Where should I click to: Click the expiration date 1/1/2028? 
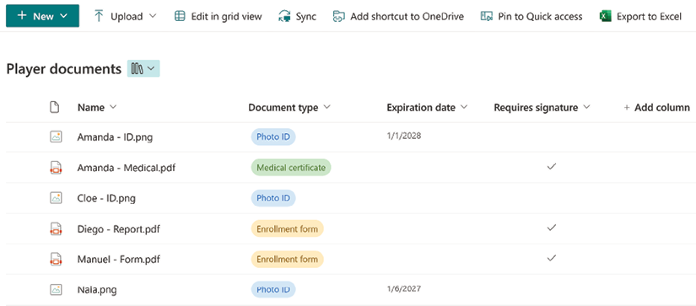coord(404,137)
